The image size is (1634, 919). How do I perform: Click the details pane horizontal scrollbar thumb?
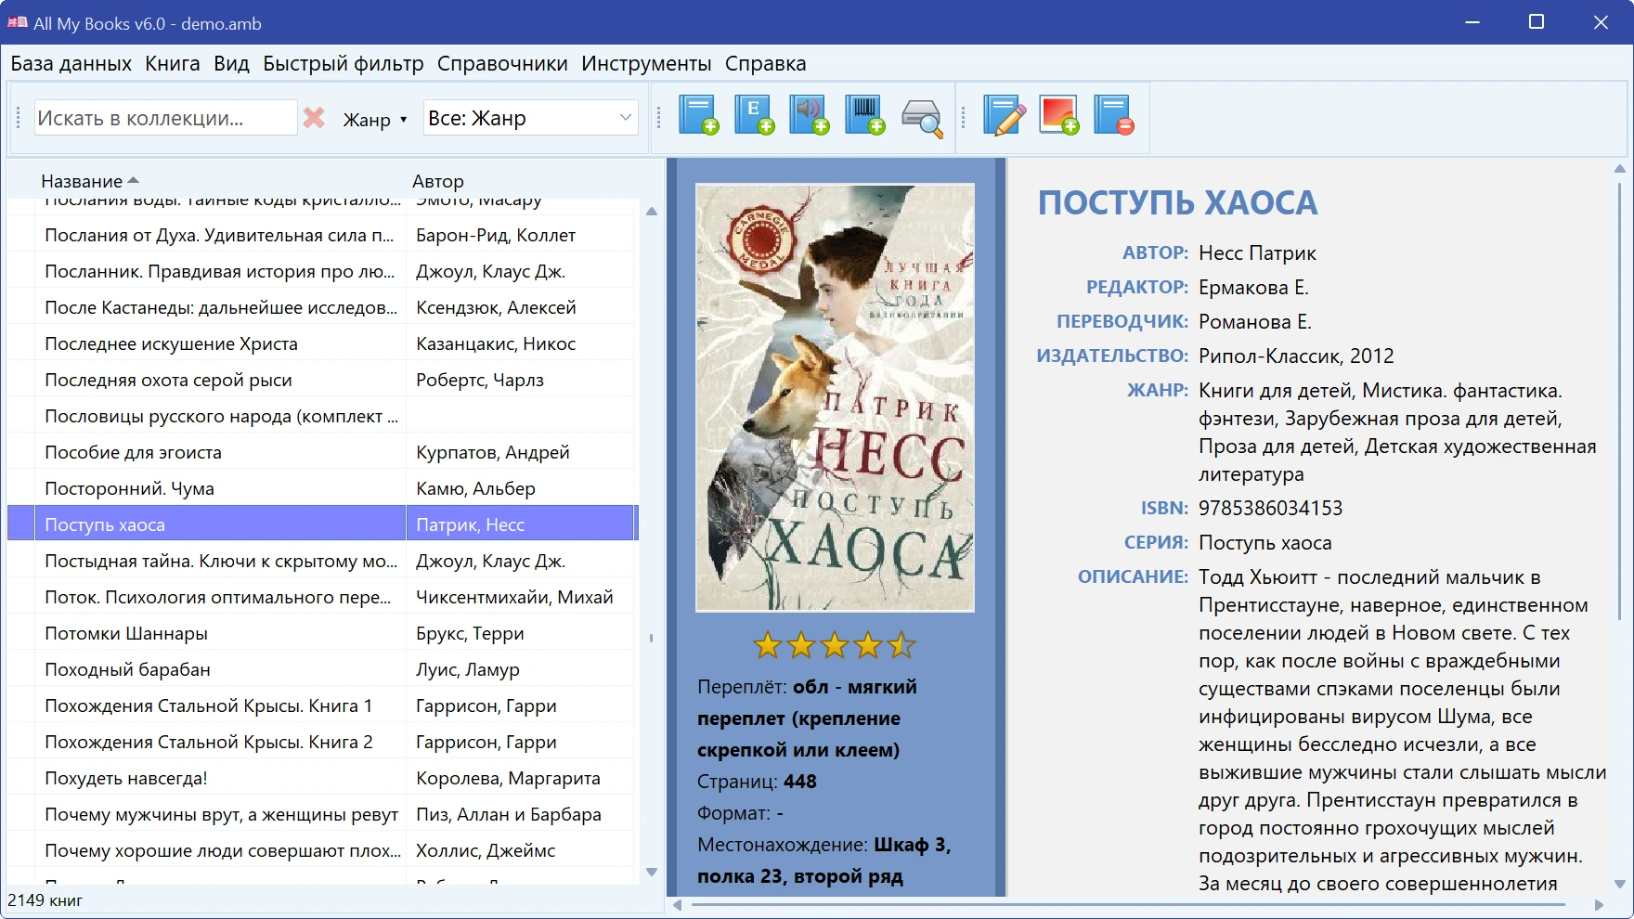[1128, 904]
